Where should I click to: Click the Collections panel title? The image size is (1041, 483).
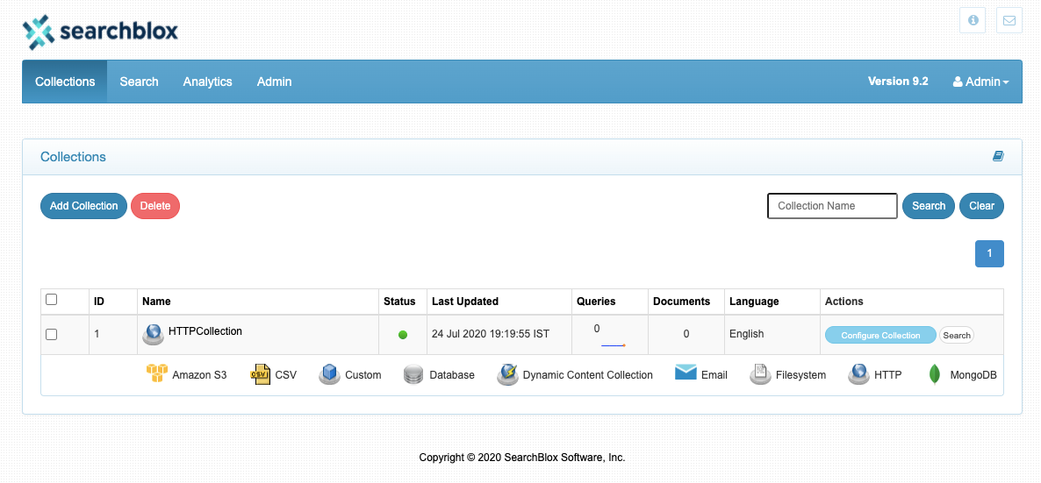(x=73, y=157)
